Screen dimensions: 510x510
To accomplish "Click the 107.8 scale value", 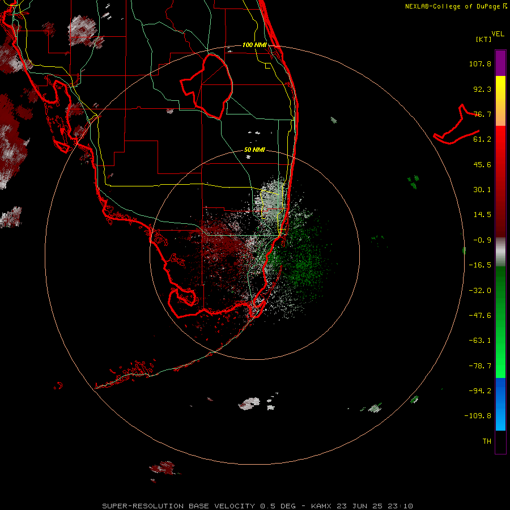I will tap(480, 63).
